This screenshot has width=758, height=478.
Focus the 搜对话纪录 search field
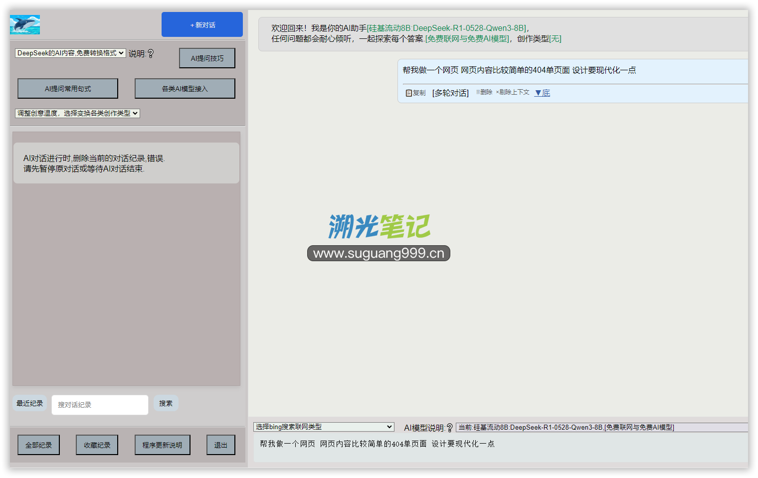[x=100, y=405]
